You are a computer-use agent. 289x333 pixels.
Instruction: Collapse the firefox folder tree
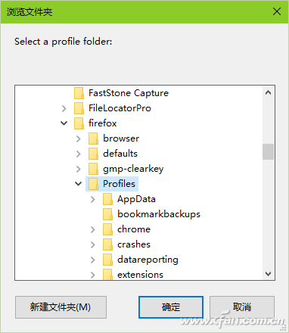(64, 123)
